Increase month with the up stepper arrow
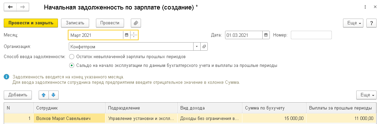Image resolution: width=382 pixels, height=124 pixels. tap(134, 33)
